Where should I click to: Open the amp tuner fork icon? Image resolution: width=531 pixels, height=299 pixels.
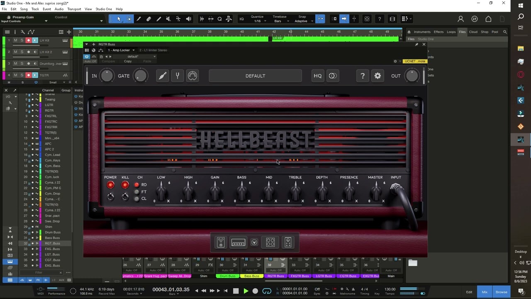coord(177,76)
